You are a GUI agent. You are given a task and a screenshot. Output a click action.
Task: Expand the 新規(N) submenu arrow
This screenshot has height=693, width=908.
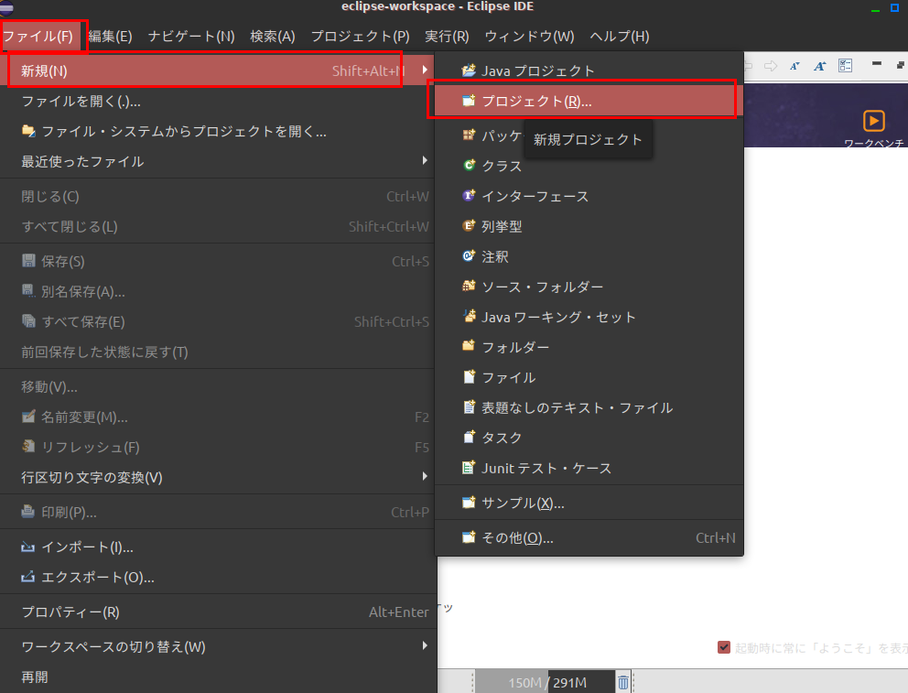tap(425, 70)
